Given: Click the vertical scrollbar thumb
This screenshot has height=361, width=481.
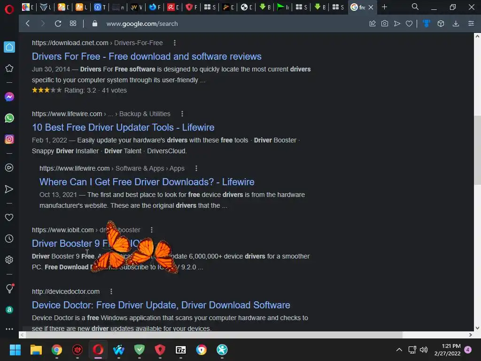Looking at the screenshot, I should [x=477, y=150].
